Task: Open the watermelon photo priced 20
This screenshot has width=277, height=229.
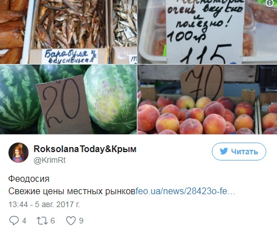Action: [68, 99]
